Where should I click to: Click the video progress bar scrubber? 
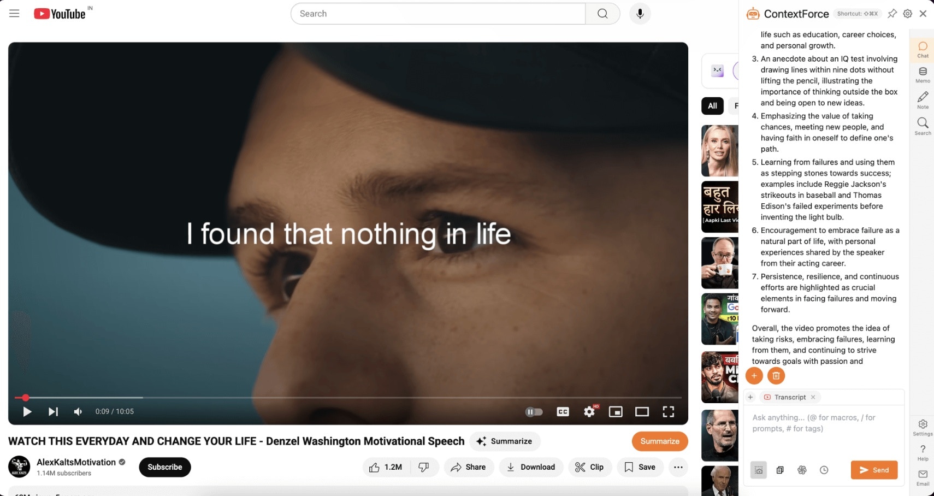(x=26, y=398)
